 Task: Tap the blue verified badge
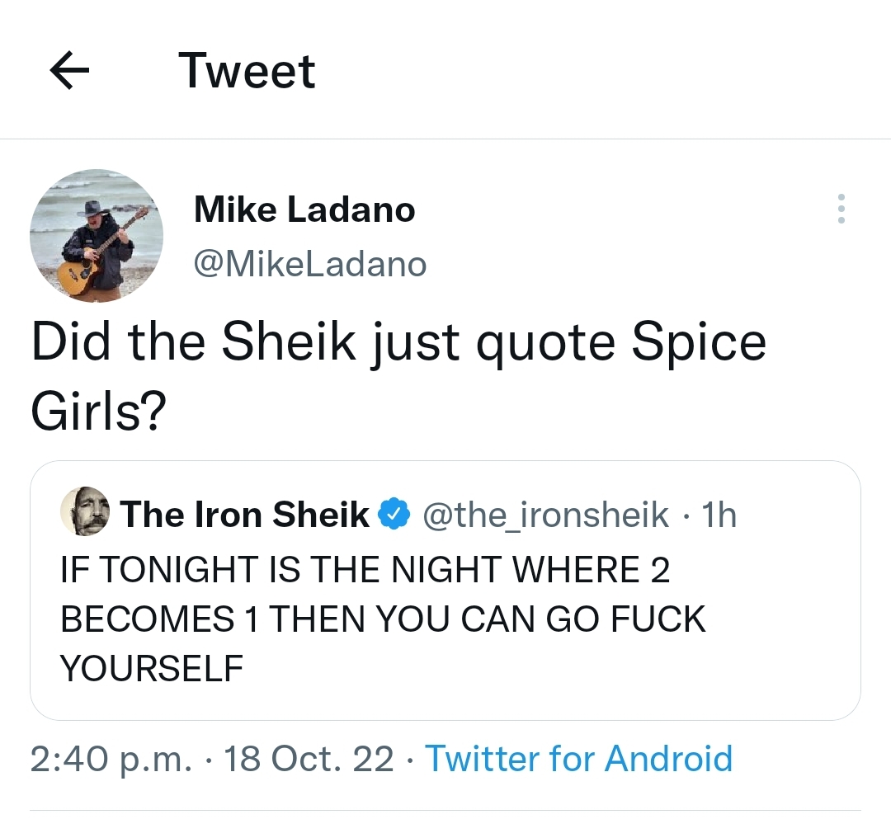395,515
